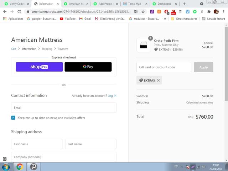This screenshot has height=171, width=228.
Task: Click the Email input field
Action: [x=64, y=108]
